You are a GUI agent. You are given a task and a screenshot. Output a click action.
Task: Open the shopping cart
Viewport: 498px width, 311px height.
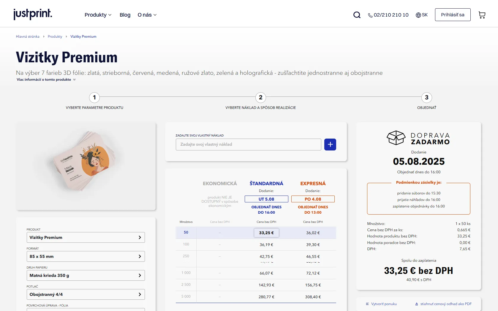482,15
